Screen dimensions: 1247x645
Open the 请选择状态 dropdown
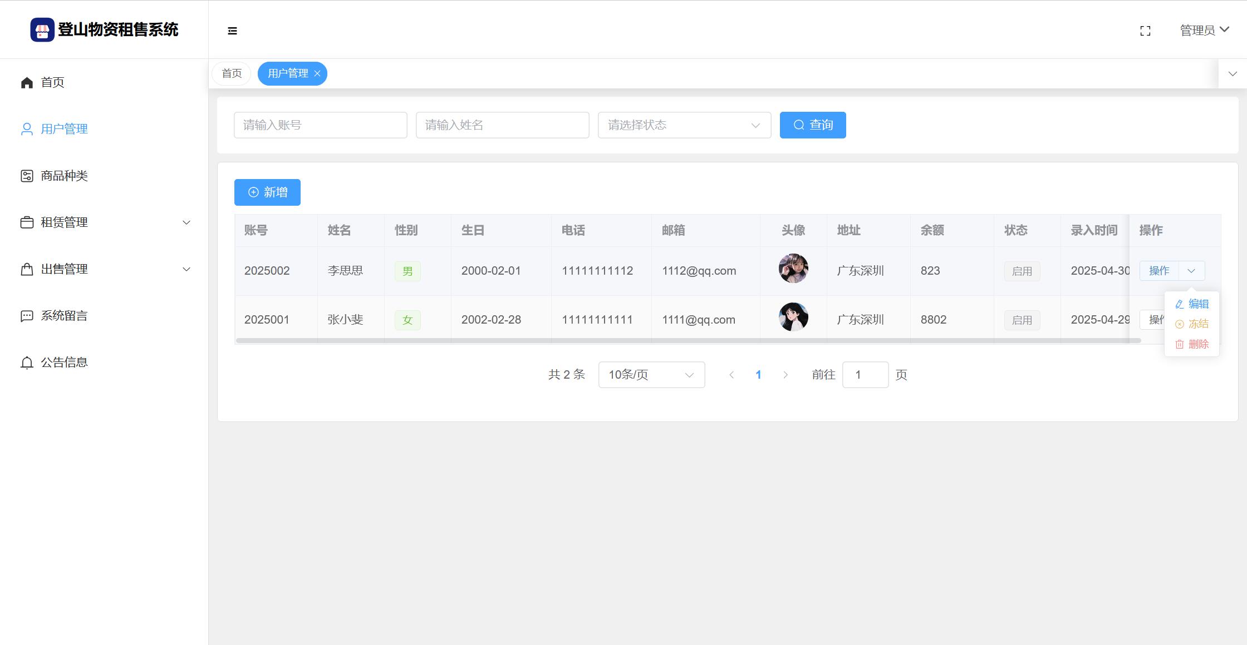tap(684, 125)
